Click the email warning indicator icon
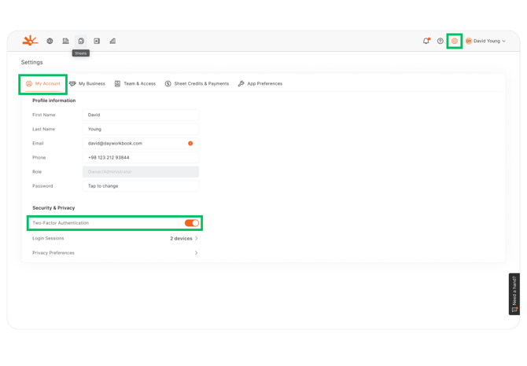Image resolution: width=527 pixels, height=366 pixels. pos(190,144)
